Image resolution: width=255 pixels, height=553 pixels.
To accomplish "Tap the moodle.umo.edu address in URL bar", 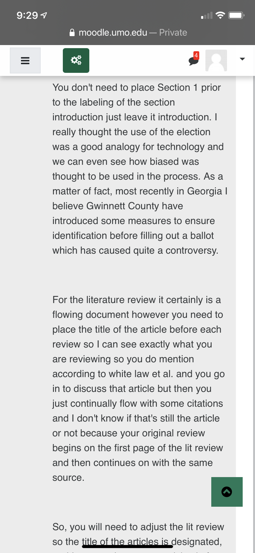I will [113, 33].
